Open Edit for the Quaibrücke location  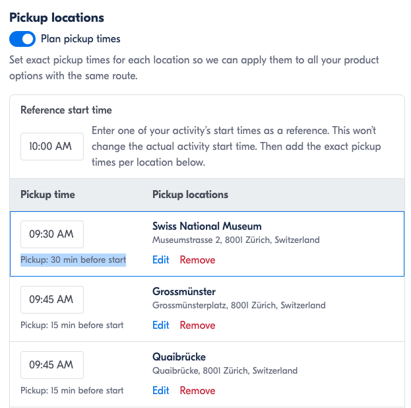[x=161, y=390]
